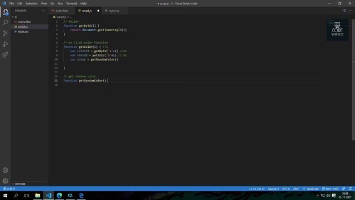Open File Explorer from taskbar
The image size is (355, 200).
coord(38,196)
